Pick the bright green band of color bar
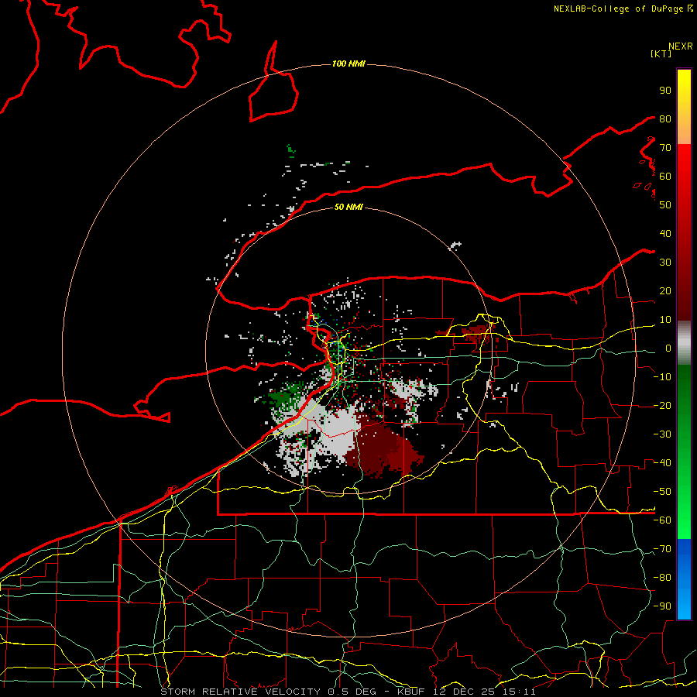Image resolution: width=697 pixels, height=697 pixels. point(684,511)
